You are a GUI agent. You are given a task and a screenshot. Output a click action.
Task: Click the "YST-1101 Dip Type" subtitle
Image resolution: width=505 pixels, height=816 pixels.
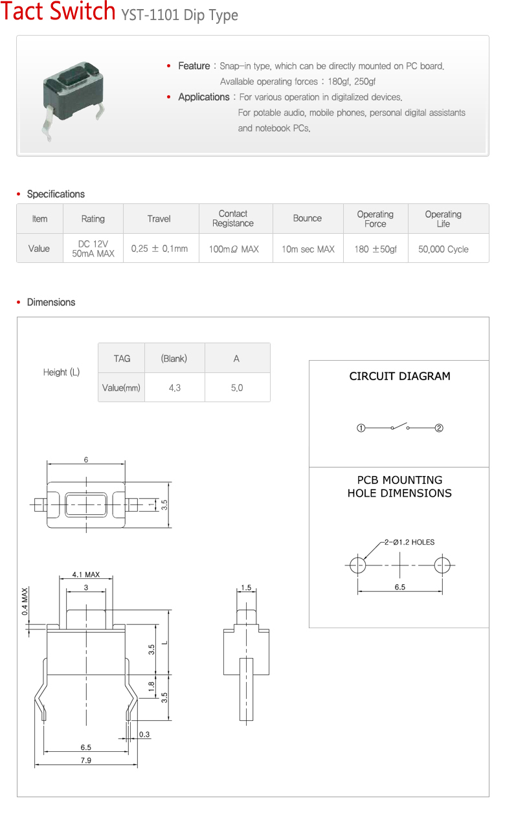(179, 15)
